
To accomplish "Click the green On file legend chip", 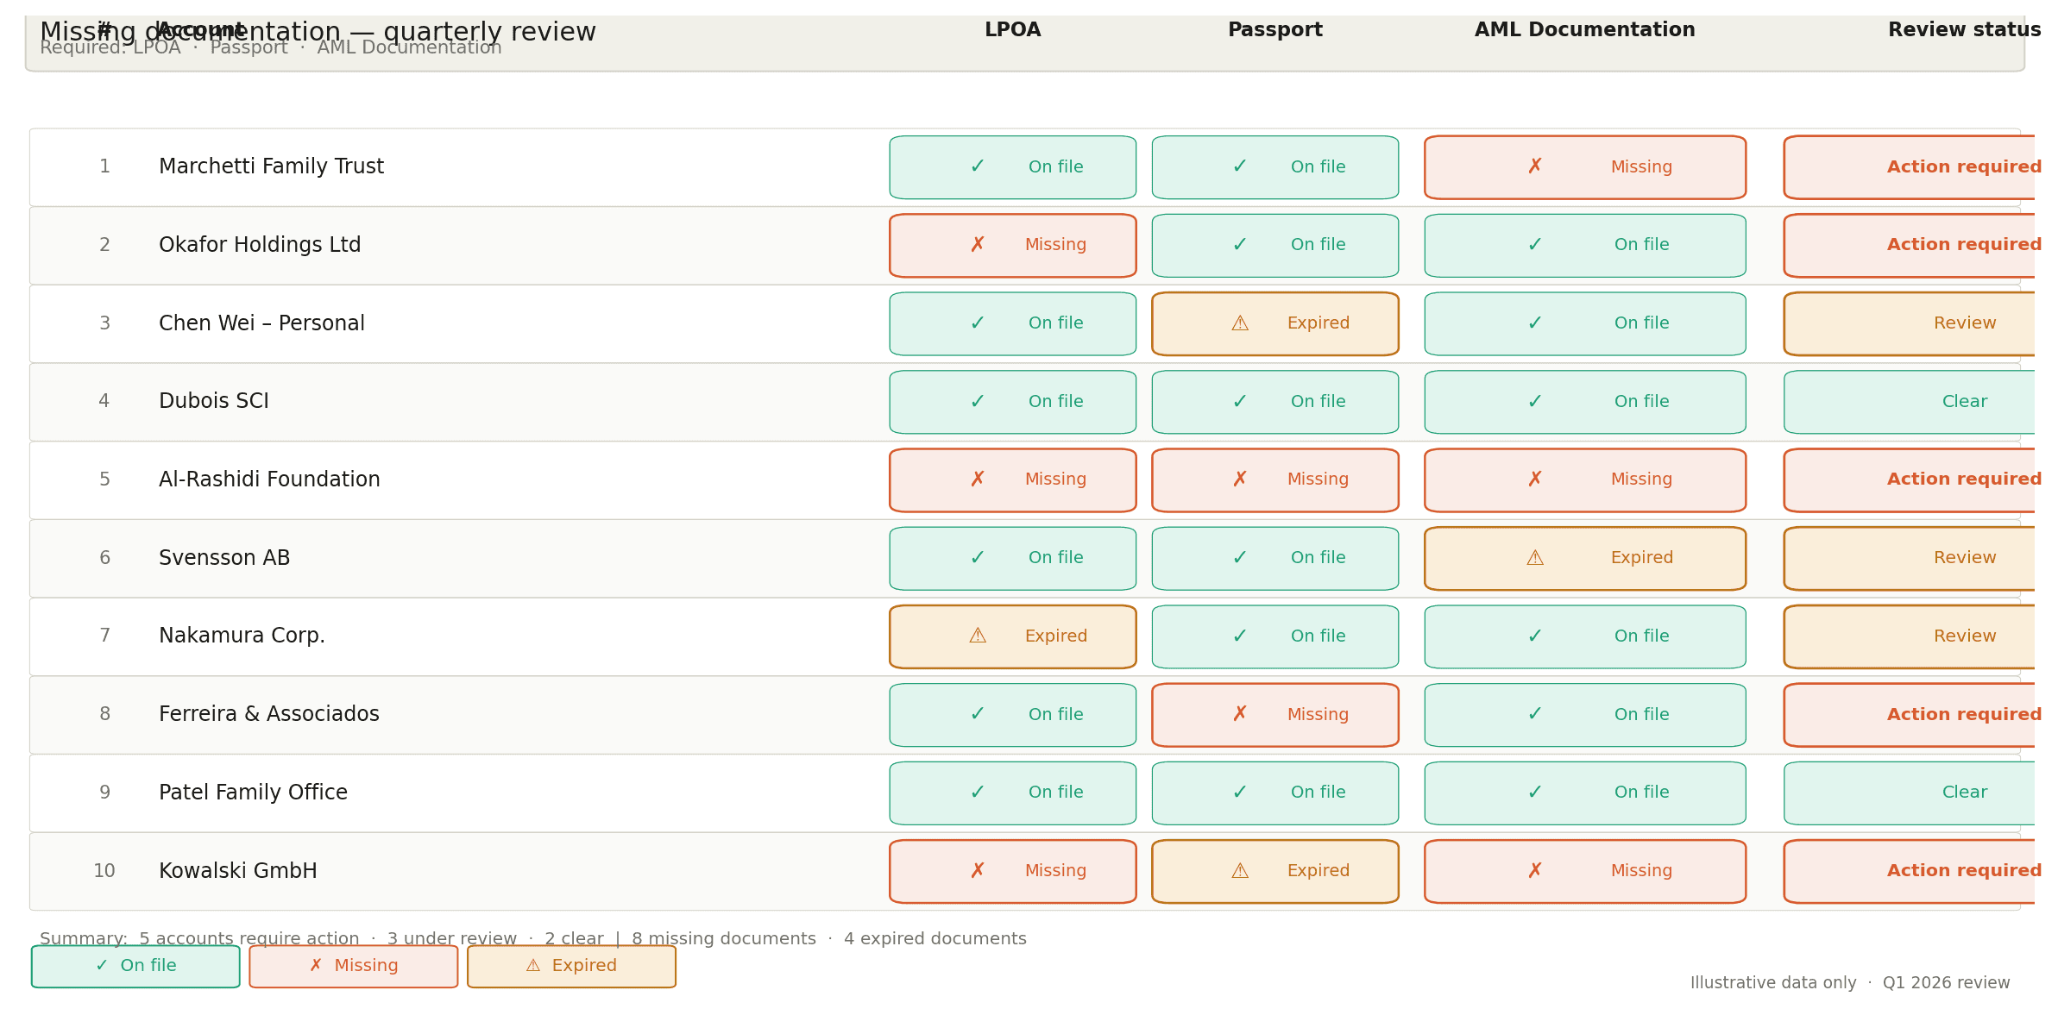I will 135,966.
